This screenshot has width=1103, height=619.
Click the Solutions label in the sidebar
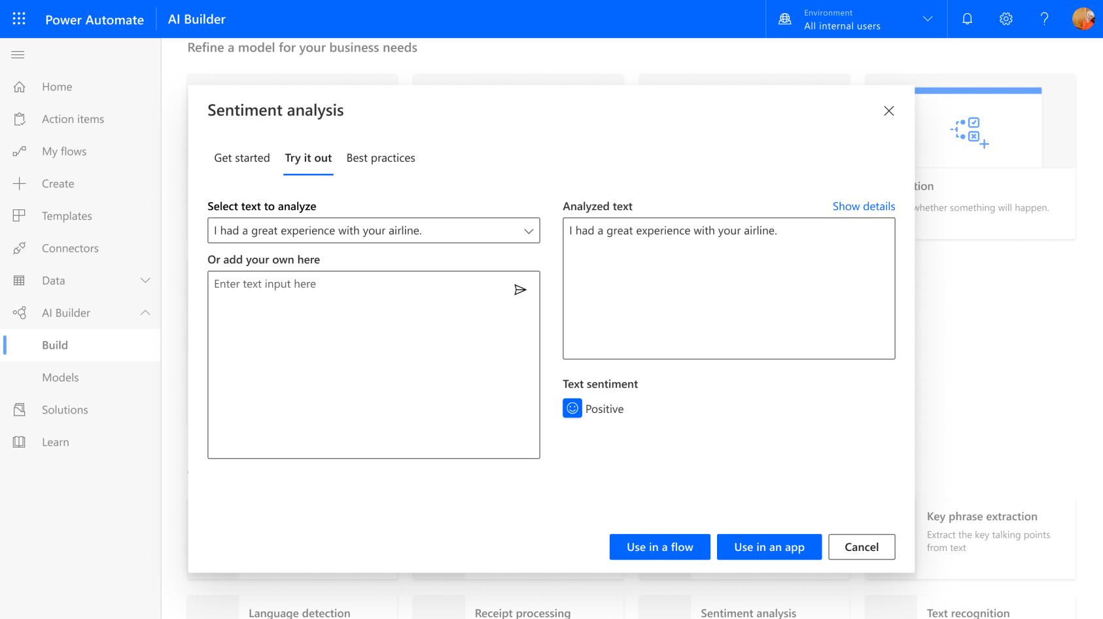pyautogui.click(x=65, y=410)
